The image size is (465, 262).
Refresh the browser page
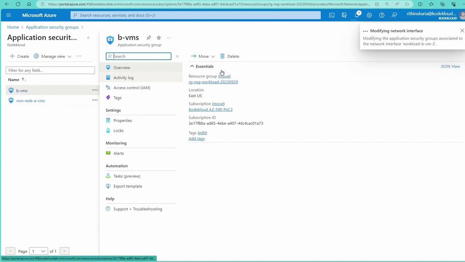coord(18,4)
